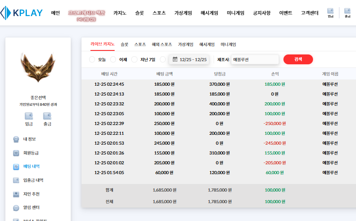This screenshot has width=356, height=221.
Task: Switch to the 슬롯 tab in betting history
Action: (124, 45)
